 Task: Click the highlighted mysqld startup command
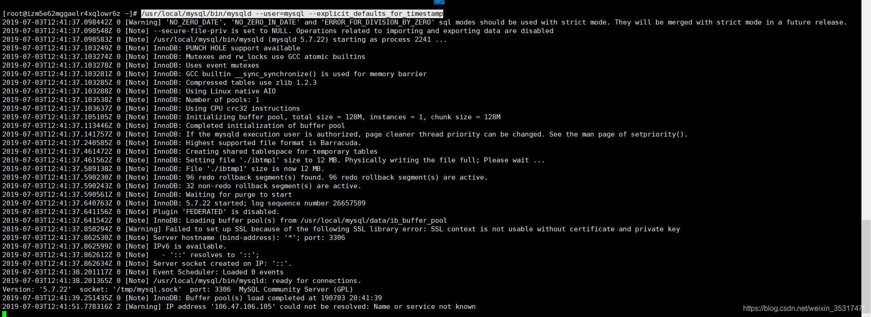point(292,14)
